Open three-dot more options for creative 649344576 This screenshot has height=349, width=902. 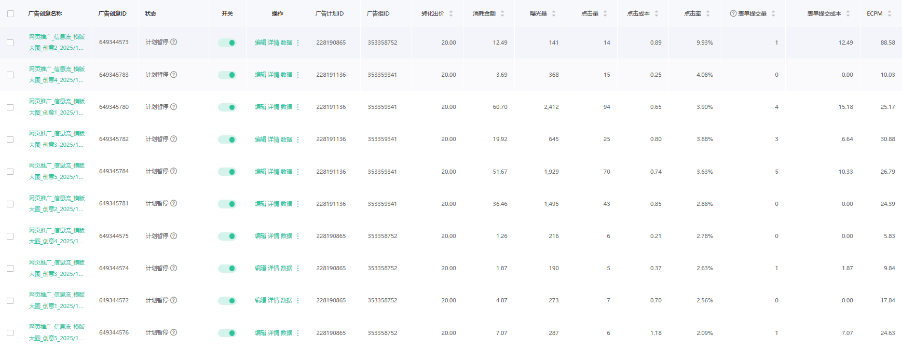tap(298, 333)
